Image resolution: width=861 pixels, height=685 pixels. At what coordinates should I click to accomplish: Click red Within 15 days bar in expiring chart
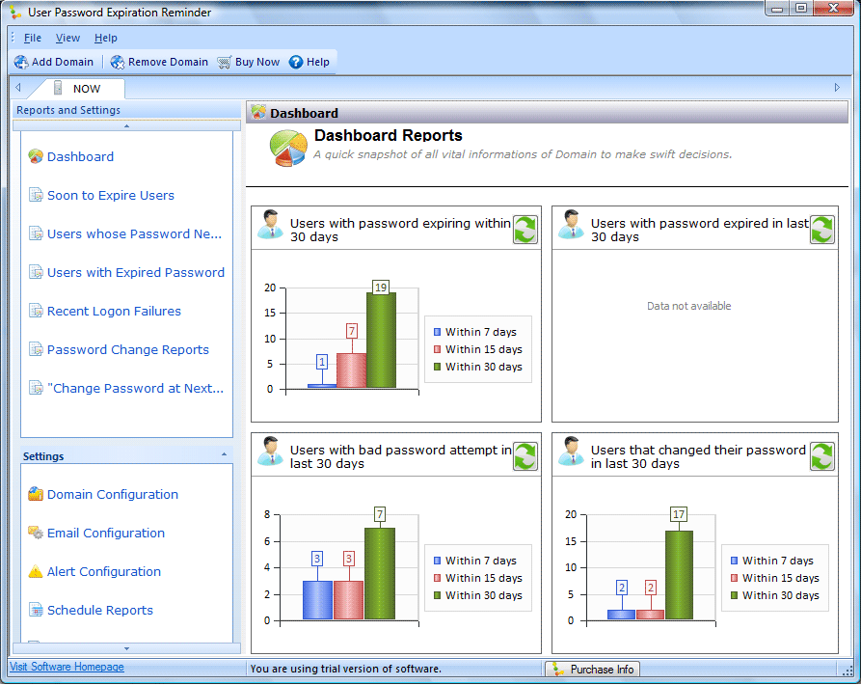tap(351, 370)
